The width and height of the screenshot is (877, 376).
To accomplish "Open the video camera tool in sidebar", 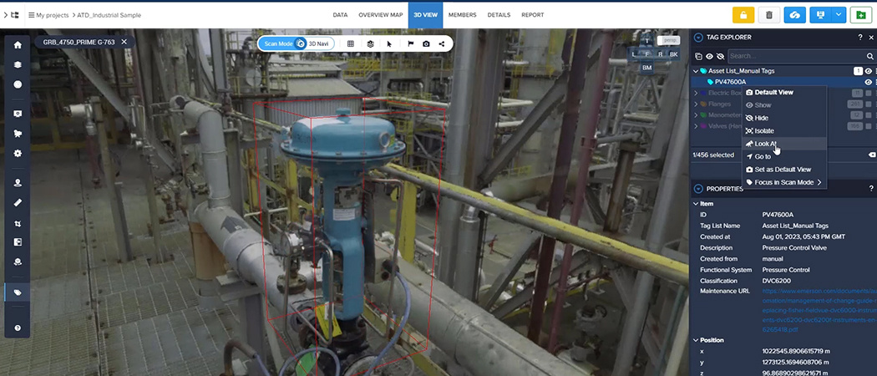I will pyautogui.click(x=18, y=134).
